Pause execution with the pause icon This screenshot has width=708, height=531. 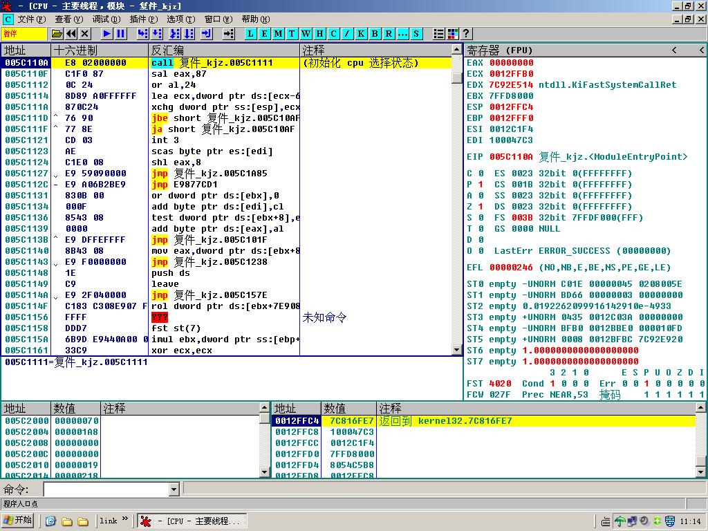coord(121,33)
